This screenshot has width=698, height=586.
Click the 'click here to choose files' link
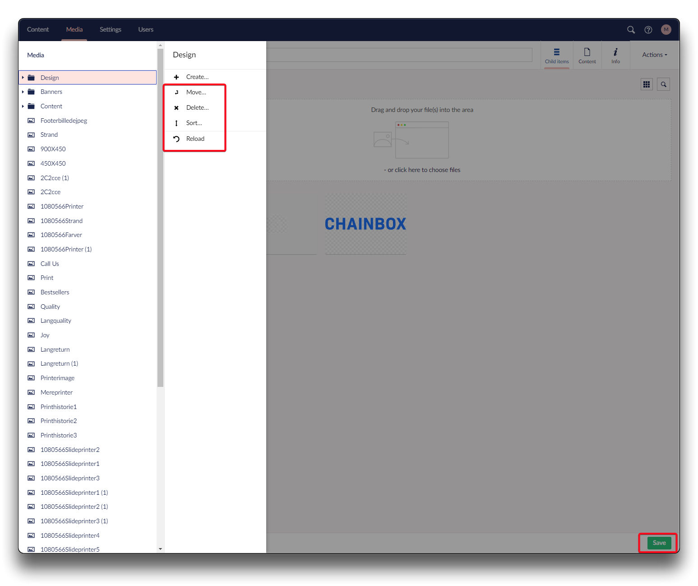point(424,170)
